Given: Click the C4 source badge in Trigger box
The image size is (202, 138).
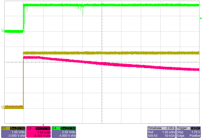Looking at the screenshot, I should (193, 128).
